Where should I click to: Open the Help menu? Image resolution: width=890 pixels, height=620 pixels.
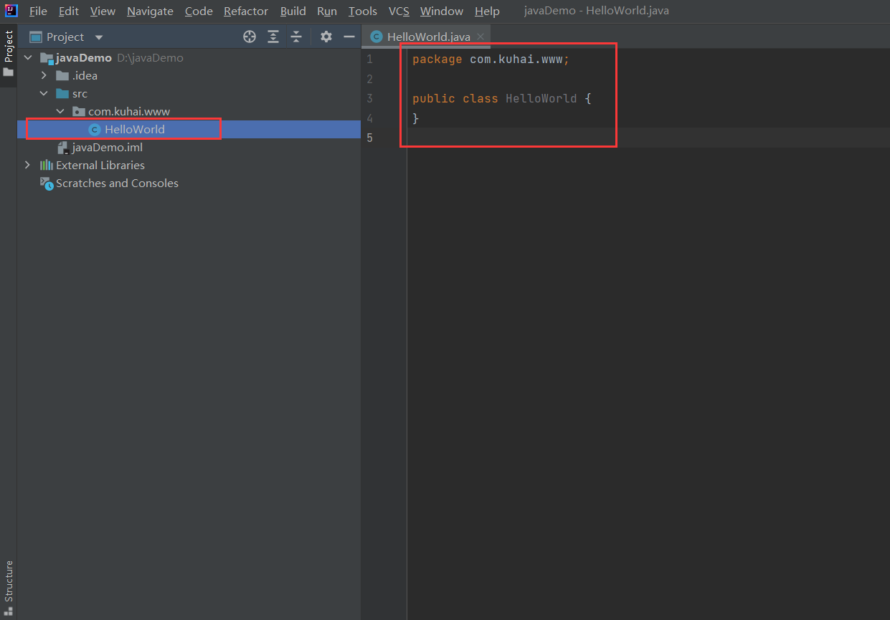[x=487, y=11]
